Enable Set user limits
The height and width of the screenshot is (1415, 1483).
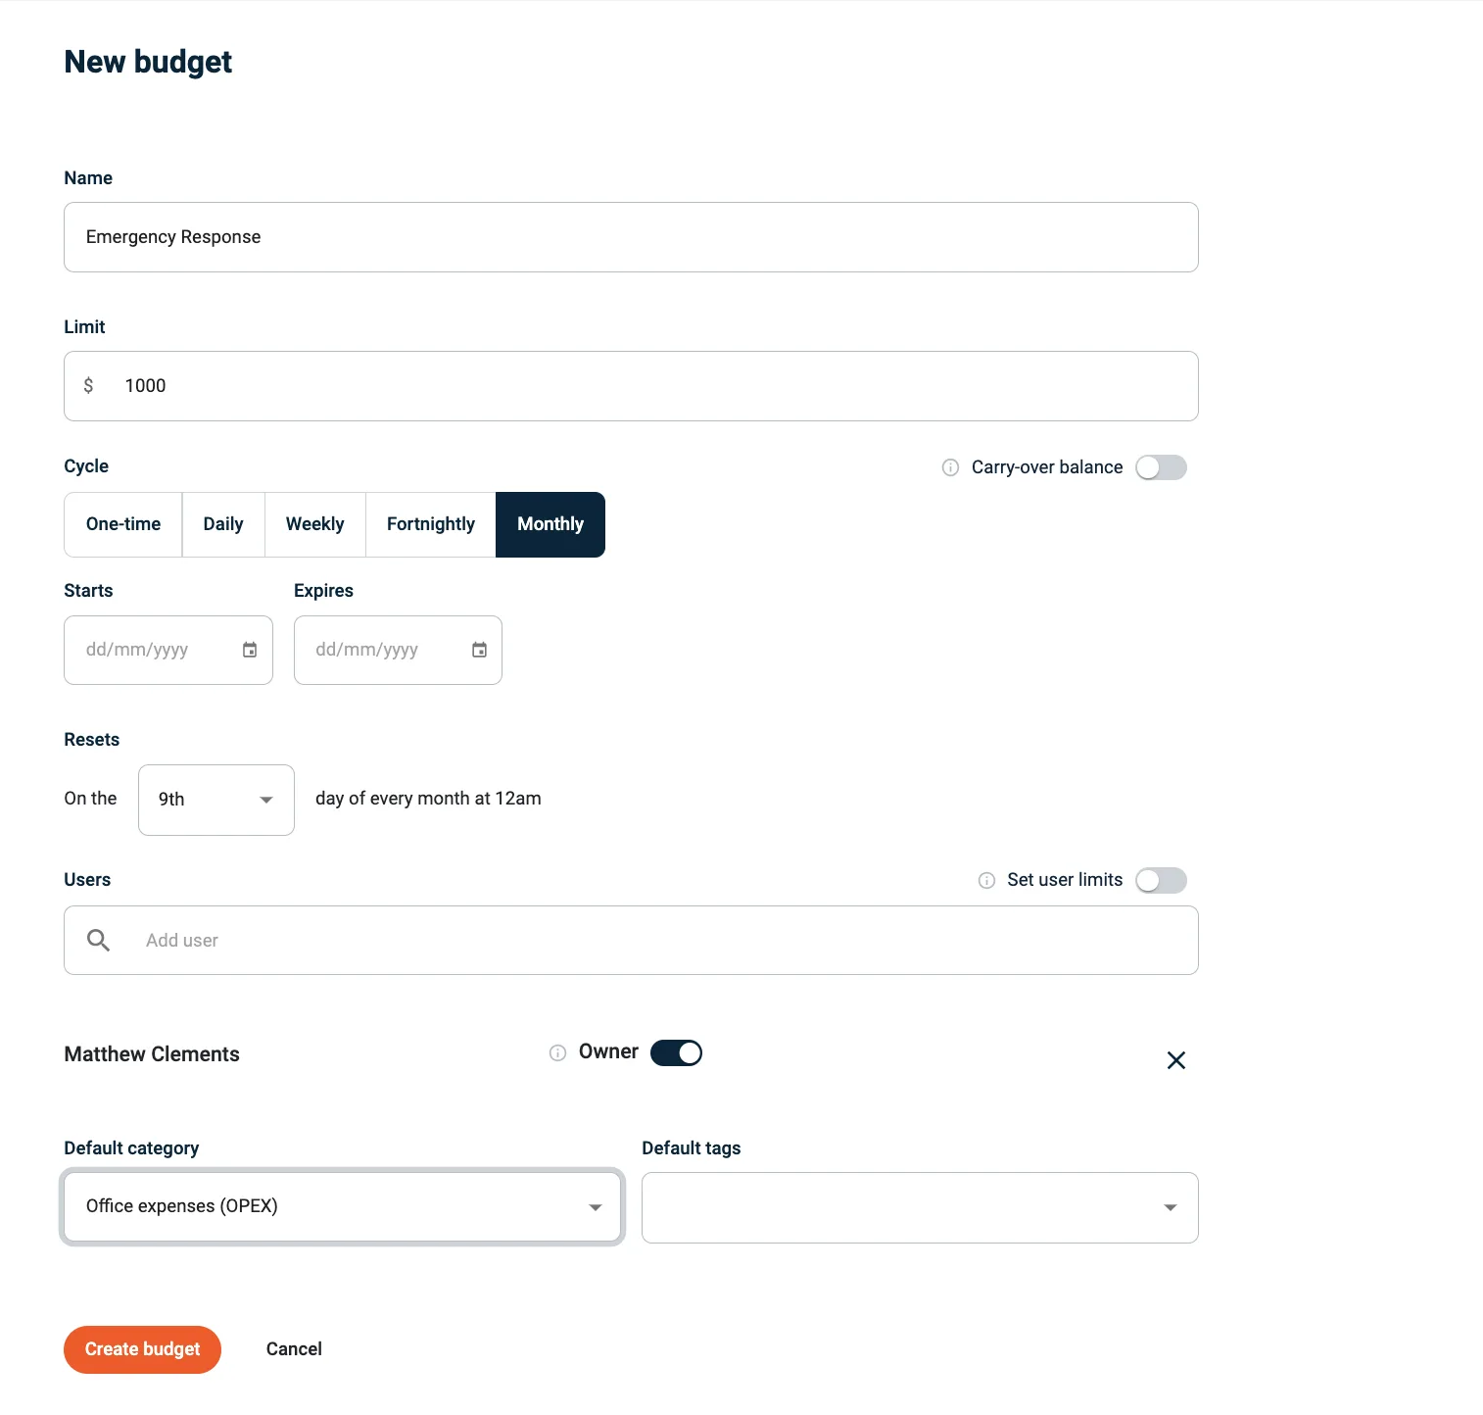click(1161, 880)
